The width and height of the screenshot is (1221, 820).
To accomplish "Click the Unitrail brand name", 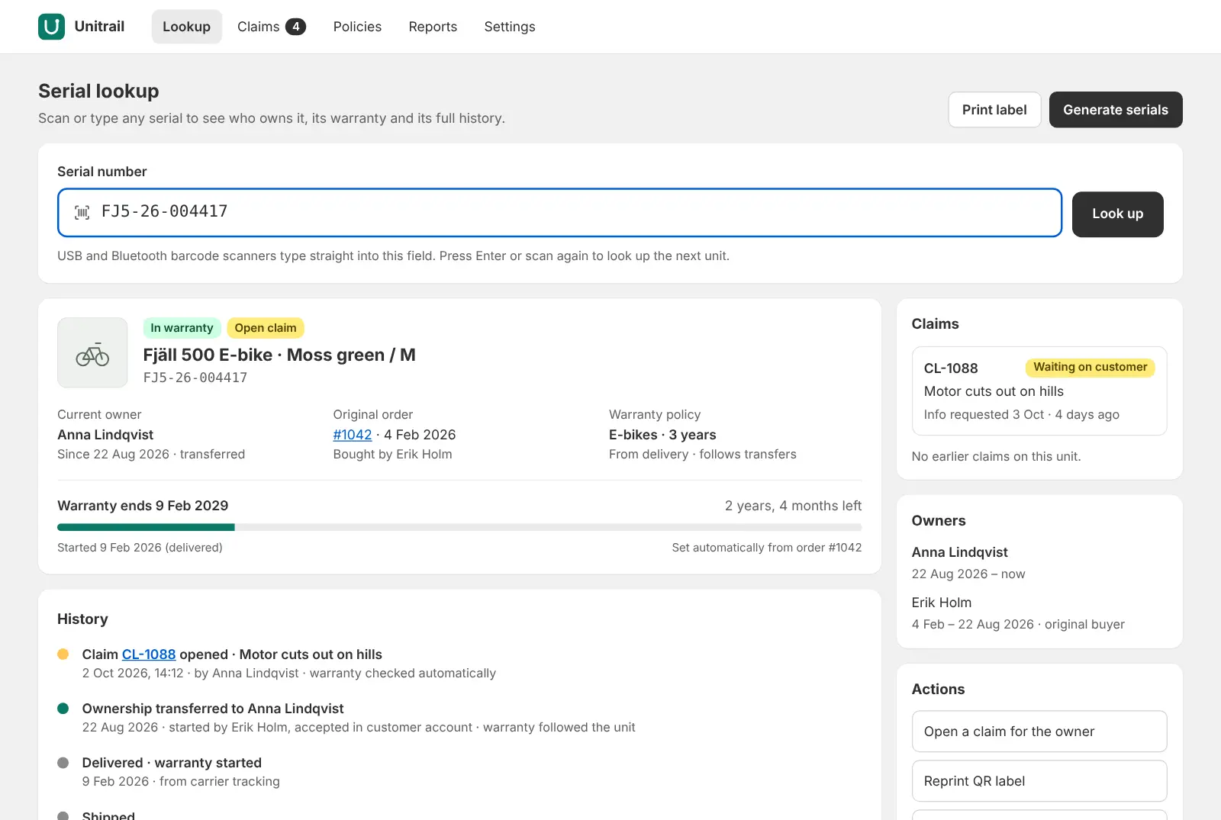I will point(99,27).
